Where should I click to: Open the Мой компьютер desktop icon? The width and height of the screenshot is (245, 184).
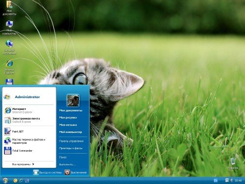[9, 28]
